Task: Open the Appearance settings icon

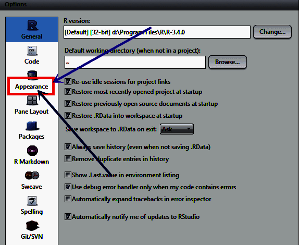Action: coord(32,75)
